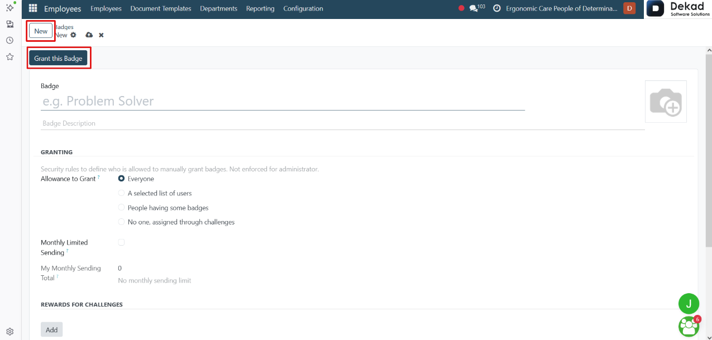The width and height of the screenshot is (712, 340).
Task: Open the Ergonomic Care company switcher
Action: pos(562,8)
